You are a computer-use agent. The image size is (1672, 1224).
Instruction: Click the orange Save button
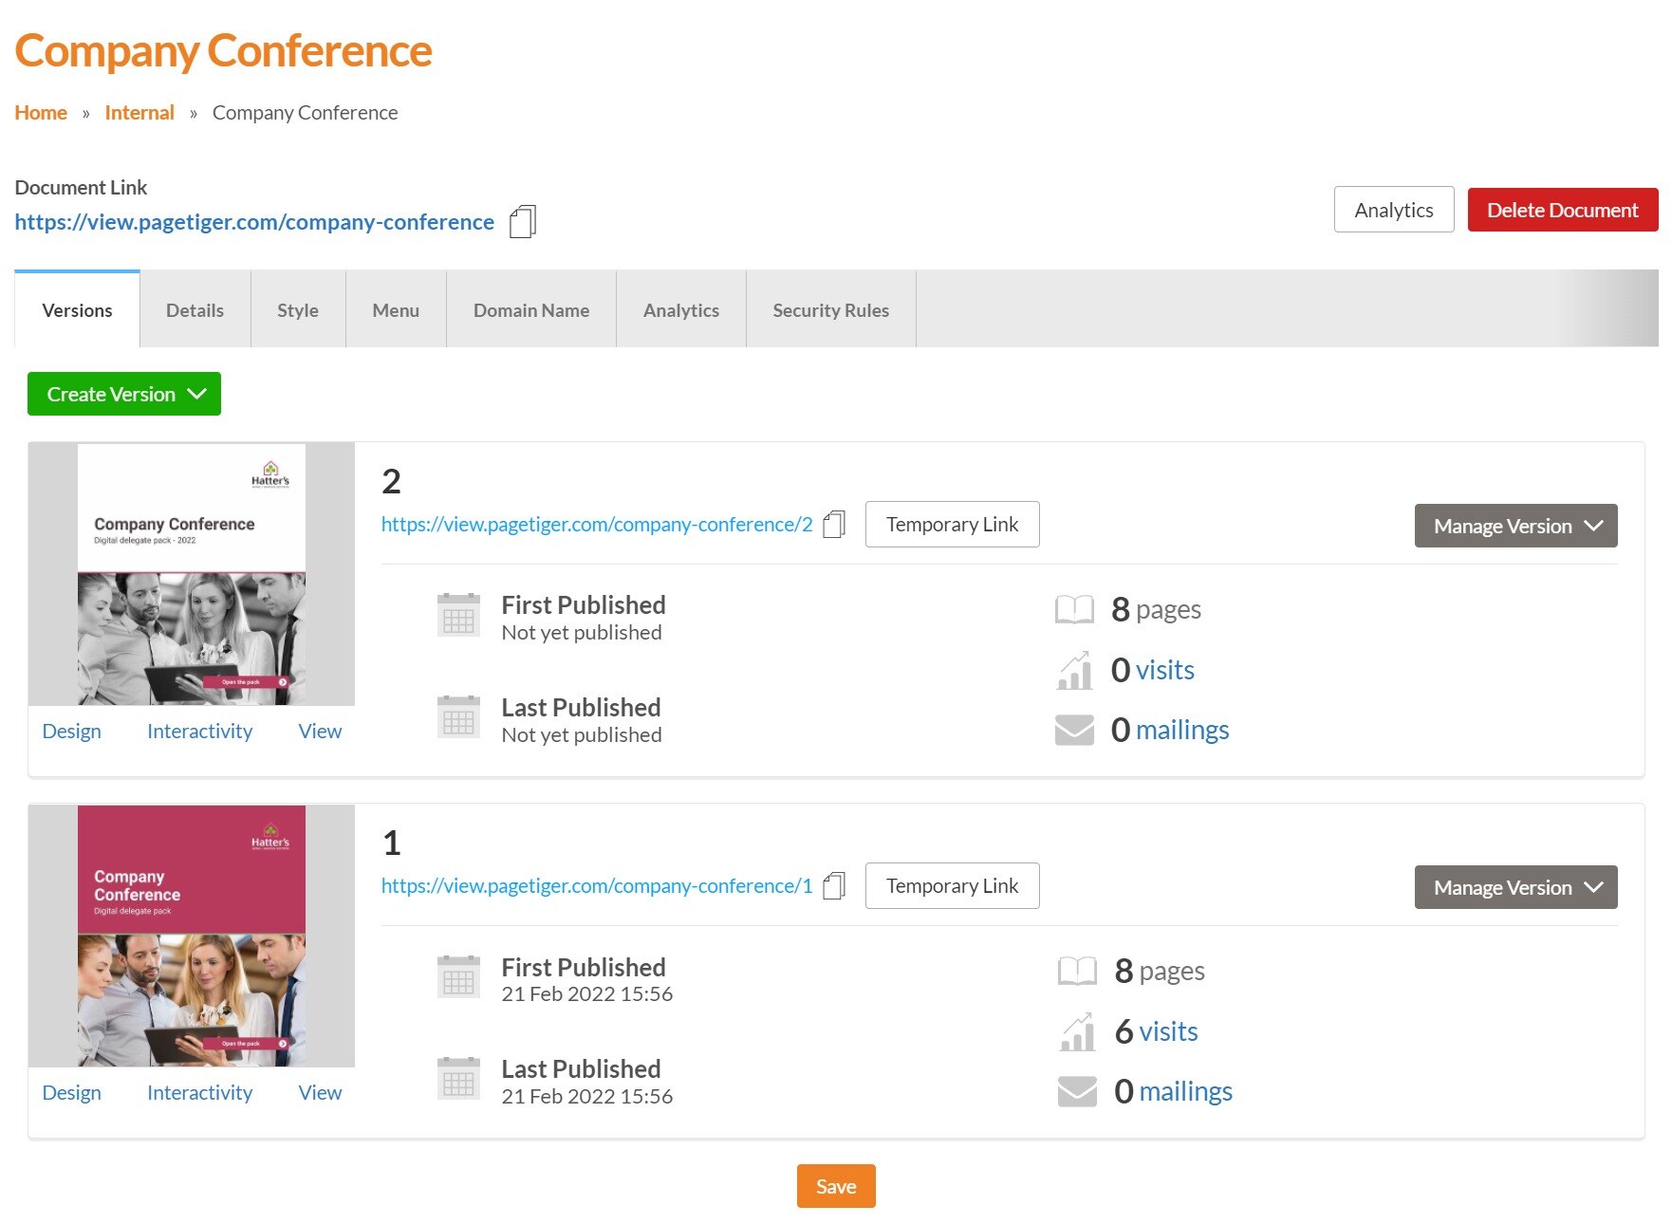tap(835, 1186)
